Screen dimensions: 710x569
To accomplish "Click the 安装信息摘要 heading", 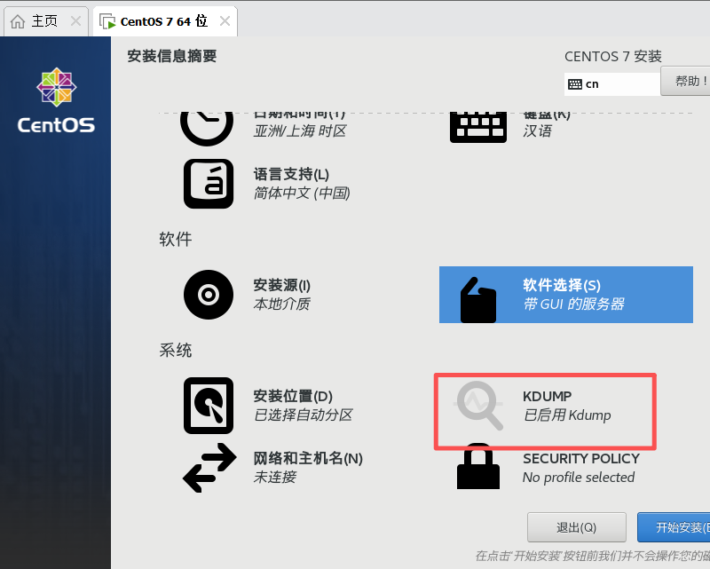I will [x=172, y=56].
